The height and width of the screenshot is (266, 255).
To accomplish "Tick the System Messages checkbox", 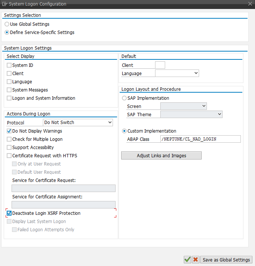I will pyautogui.click(x=9, y=90).
